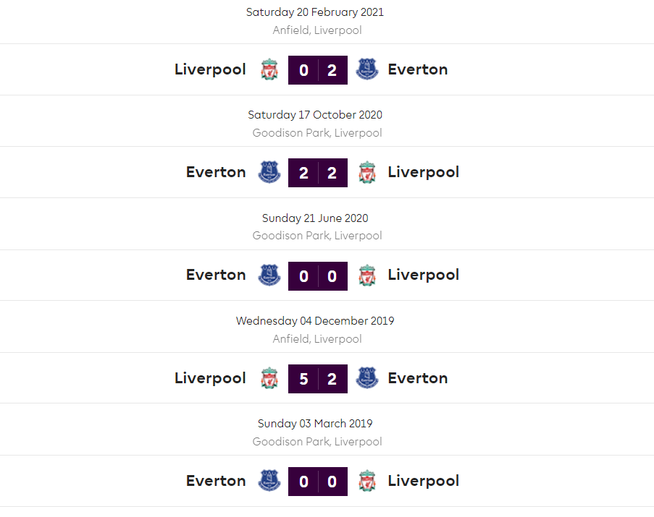Screen dimensions: 654x517
Task: Click Liverpool team name in 0-2 match
Action: tap(210, 69)
